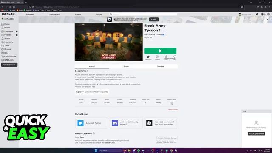Open Blog in the left sidebar

5,53
